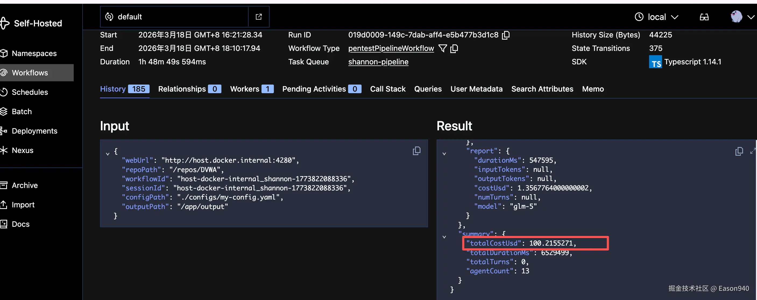Collapse the report object in Result
Viewport: 757px width, 300px height.
tap(444, 154)
